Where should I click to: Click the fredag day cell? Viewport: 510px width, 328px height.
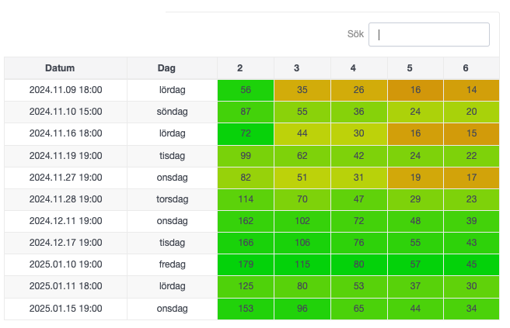pyautogui.click(x=172, y=265)
